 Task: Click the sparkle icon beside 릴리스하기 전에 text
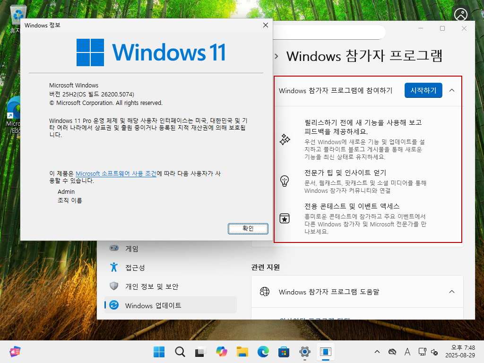click(285, 139)
